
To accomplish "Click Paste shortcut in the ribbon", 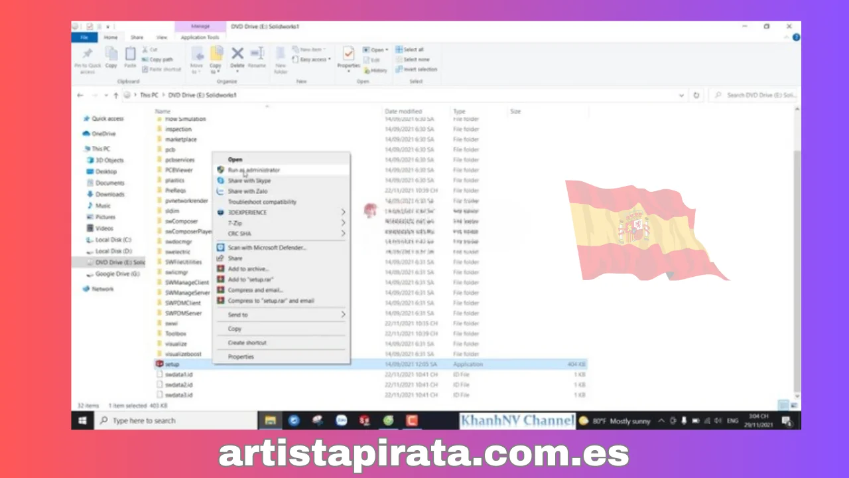I will (161, 69).
